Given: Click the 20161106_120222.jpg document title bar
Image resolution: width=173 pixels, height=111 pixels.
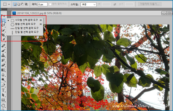Looking at the screenshot, I should click(x=92, y=13).
